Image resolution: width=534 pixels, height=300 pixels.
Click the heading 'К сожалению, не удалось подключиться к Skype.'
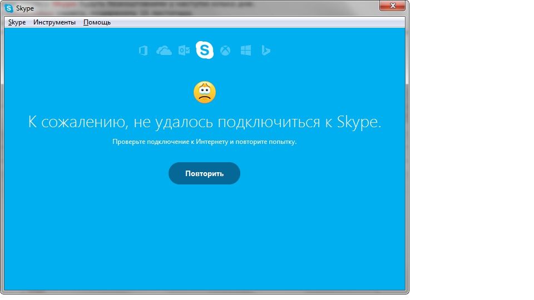pyautogui.click(x=205, y=122)
